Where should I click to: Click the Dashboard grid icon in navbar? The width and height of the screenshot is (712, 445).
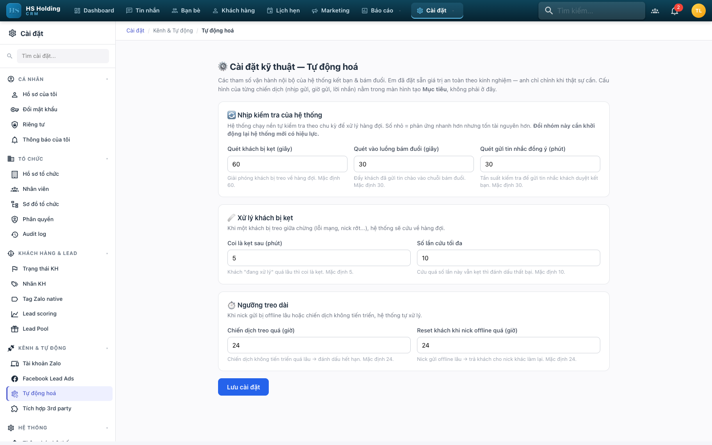click(x=77, y=11)
